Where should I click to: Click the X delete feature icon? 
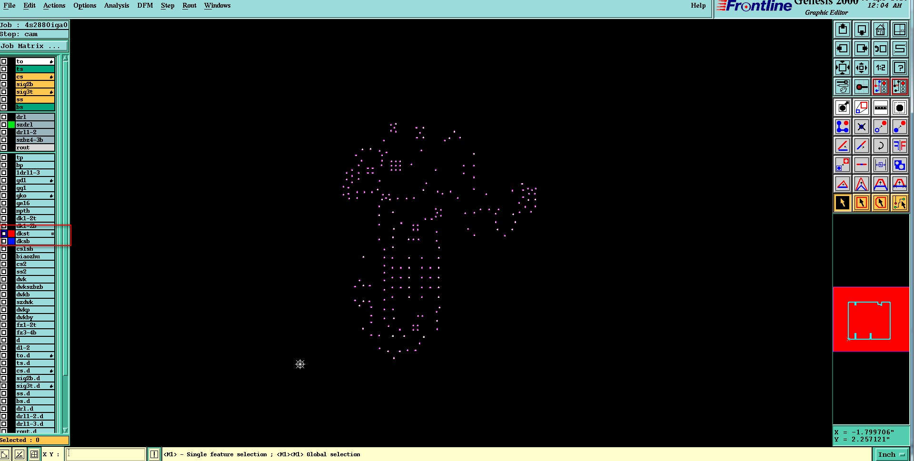[862, 127]
